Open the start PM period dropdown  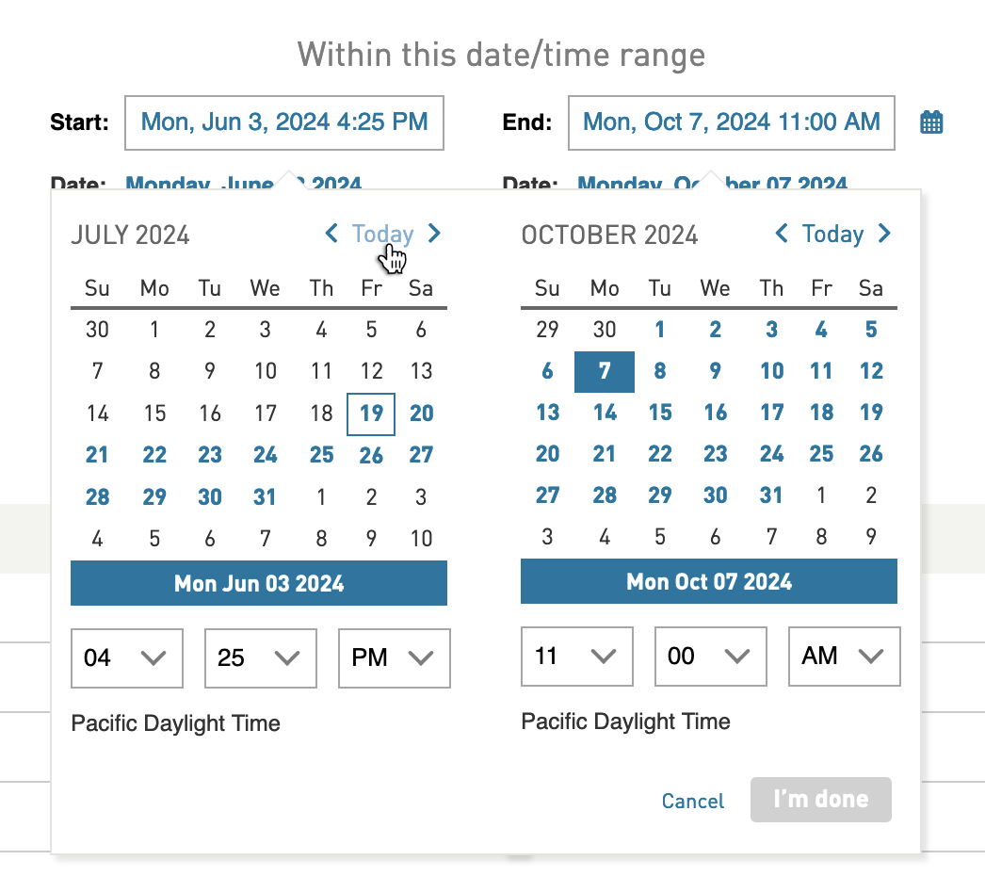click(395, 658)
